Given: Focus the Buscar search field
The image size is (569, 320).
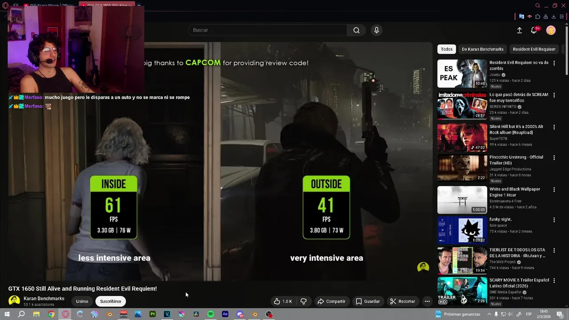Looking at the screenshot, I should click(268, 30).
